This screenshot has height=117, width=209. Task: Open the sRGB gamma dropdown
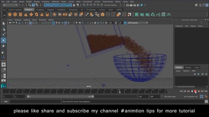click(x=137, y=23)
